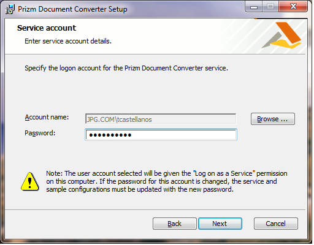The height and width of the screenshot is (245, 314).
Task: Focus the Password input field
Action: coord(161,135)
